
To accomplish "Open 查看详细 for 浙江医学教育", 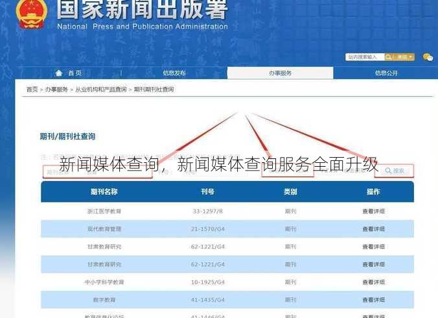I will click(374, 211).
